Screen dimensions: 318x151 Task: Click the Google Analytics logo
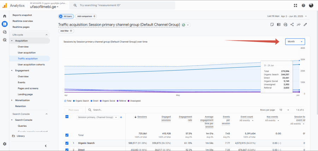pyautogui.click(x=5, y=6)
